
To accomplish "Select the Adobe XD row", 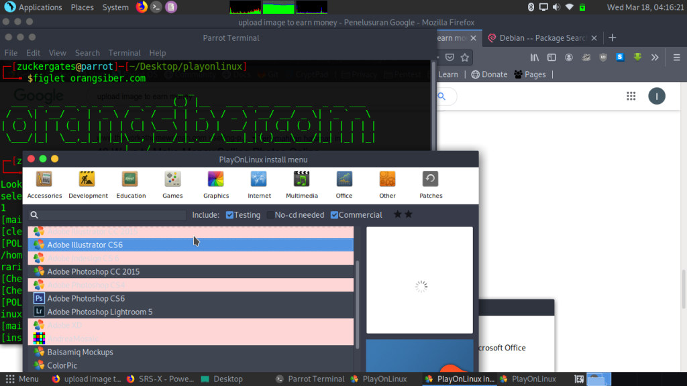I will point(191,325).
